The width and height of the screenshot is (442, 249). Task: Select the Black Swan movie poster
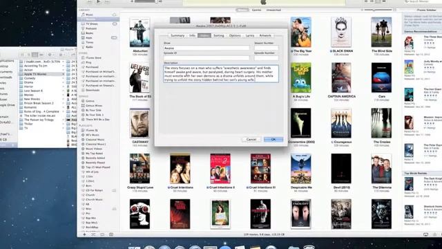(341, 32)
